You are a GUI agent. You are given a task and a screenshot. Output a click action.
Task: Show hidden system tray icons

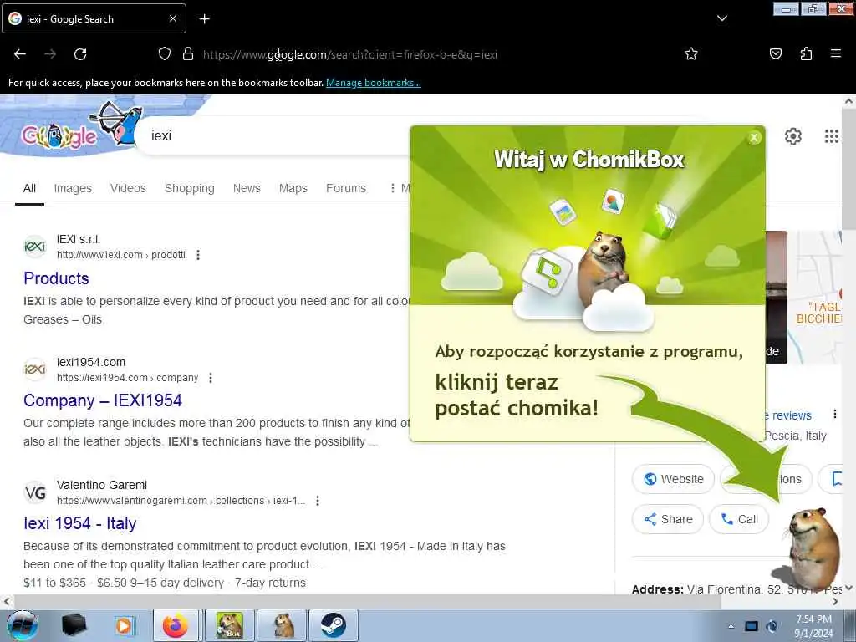731,626
